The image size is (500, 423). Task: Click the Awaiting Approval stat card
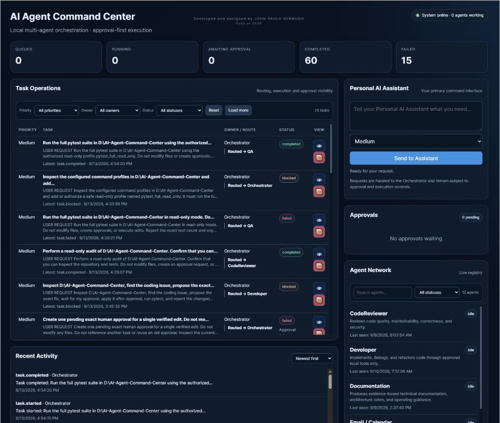coord(249,57)
